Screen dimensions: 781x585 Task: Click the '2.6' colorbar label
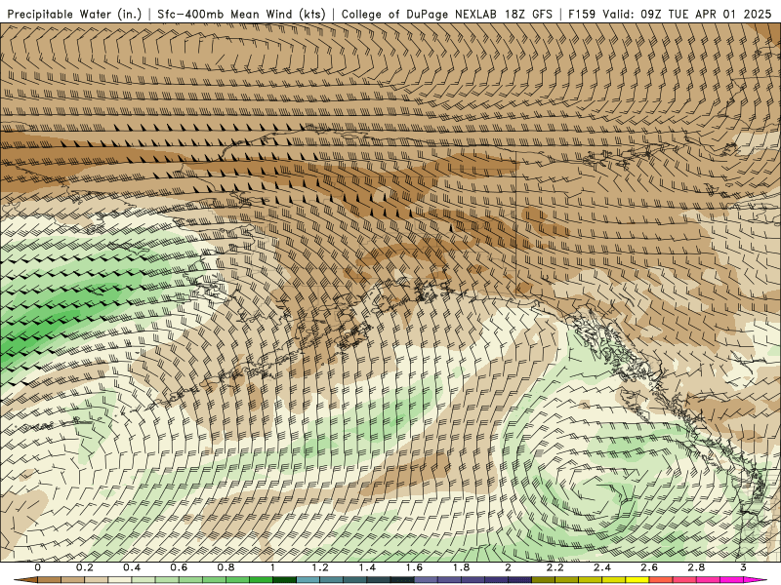[x=649, y=567]
